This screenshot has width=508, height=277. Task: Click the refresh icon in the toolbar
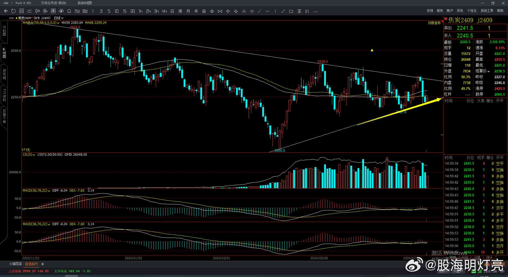coord(13,11)
